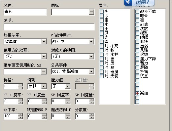
Task: Toggle the 暗 attribute checkbox
Action: [102, 42]
